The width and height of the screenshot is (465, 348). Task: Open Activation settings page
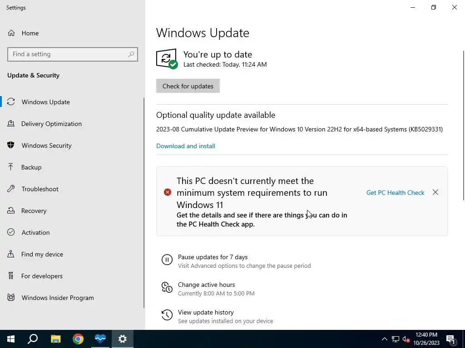72,232
